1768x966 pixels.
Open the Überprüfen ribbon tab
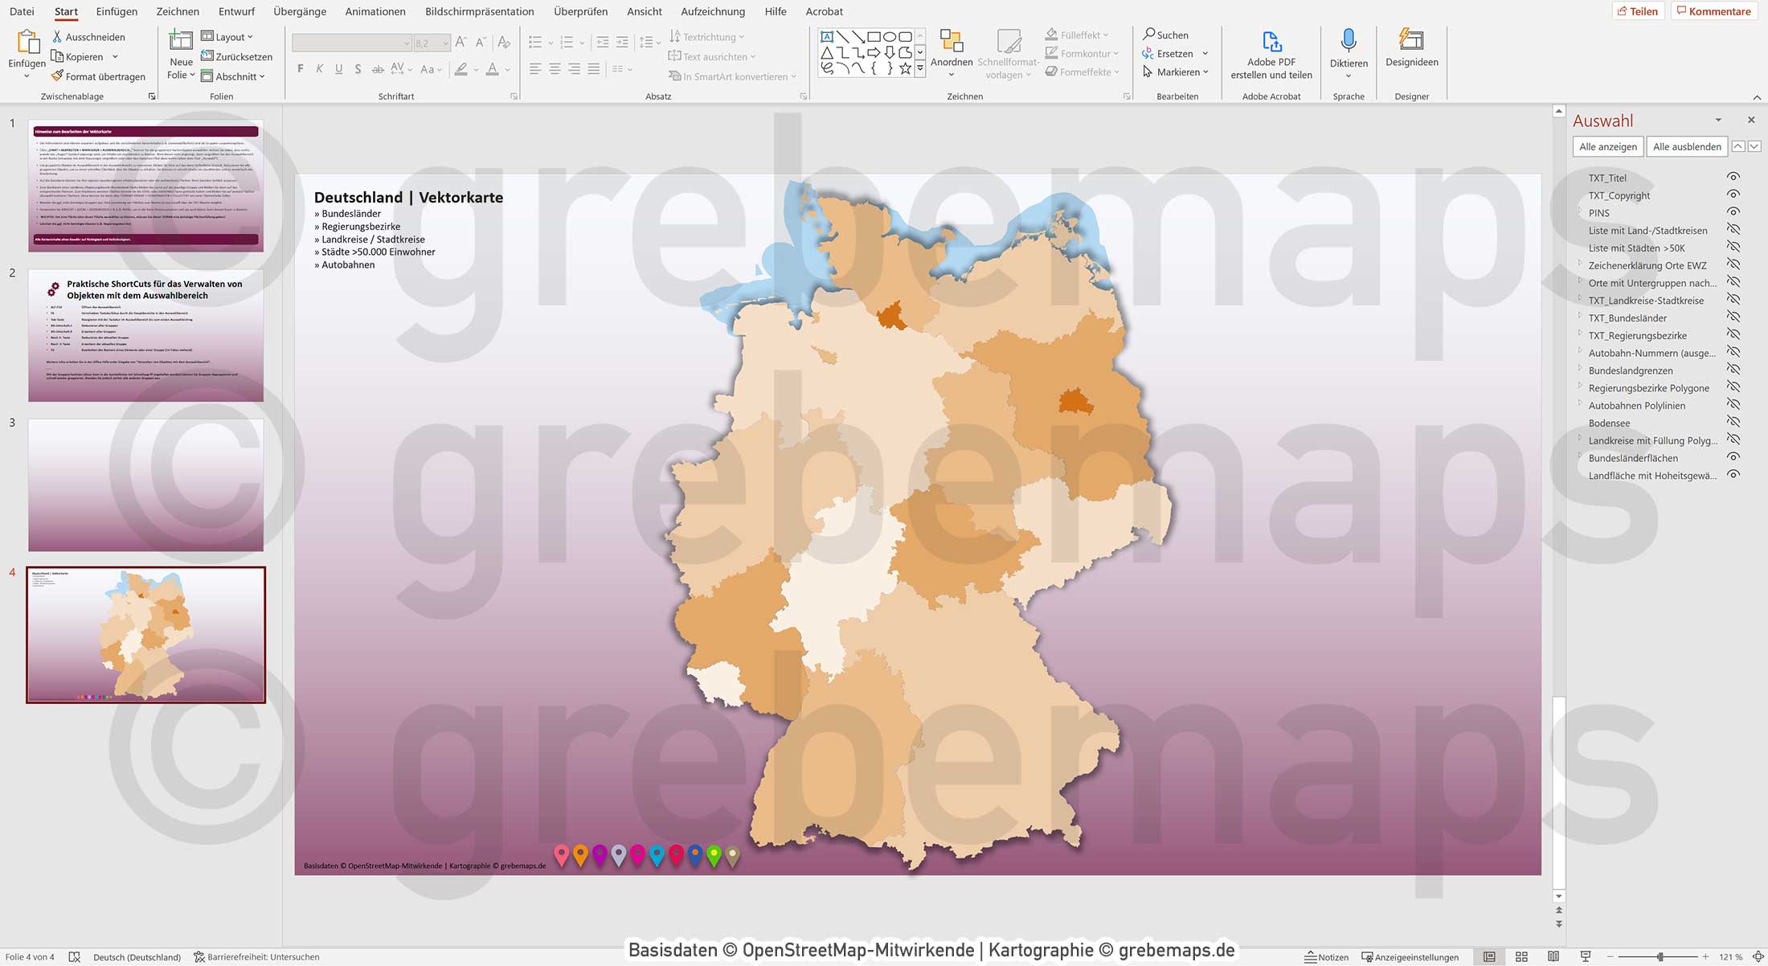[581, 11]
